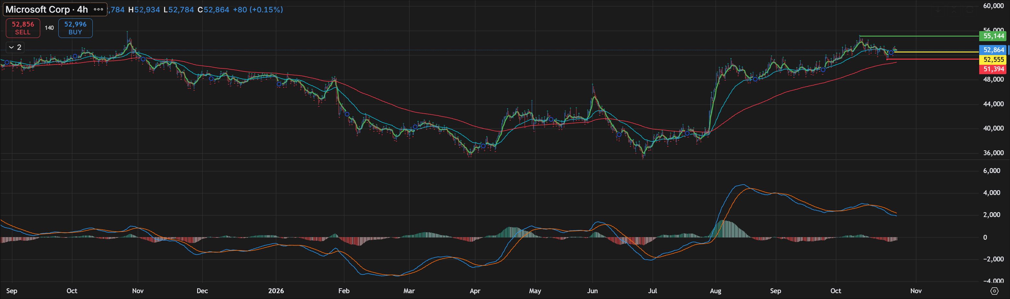Click the Aug label on time axis
Screen dimensions: 1010x299
[x=716, y=291]
